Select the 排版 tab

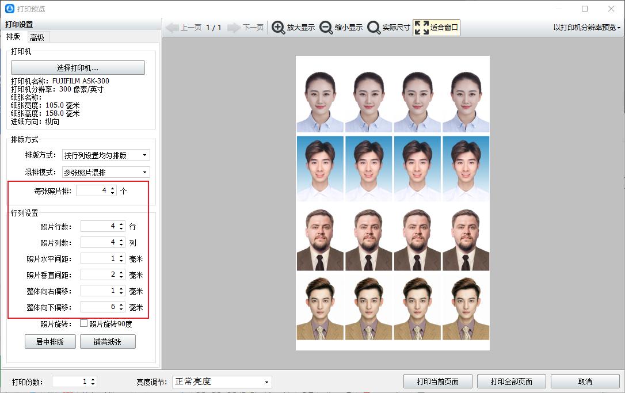[x=14, y=36]
